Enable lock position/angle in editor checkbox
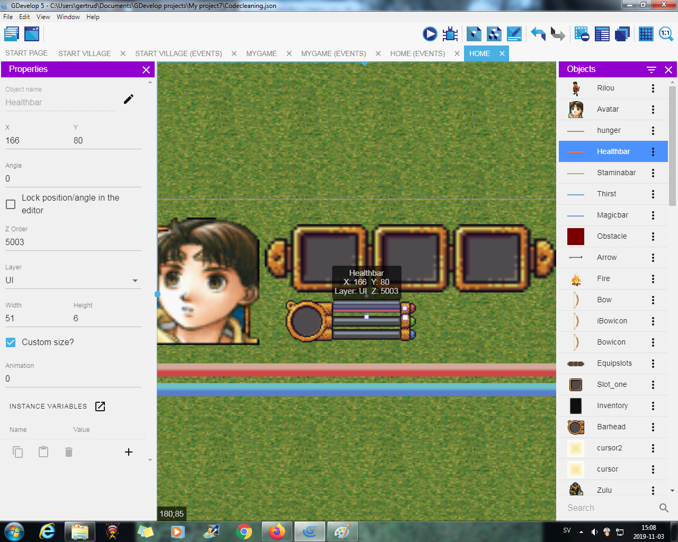The image size is (678, 542). tap(11, 204)
